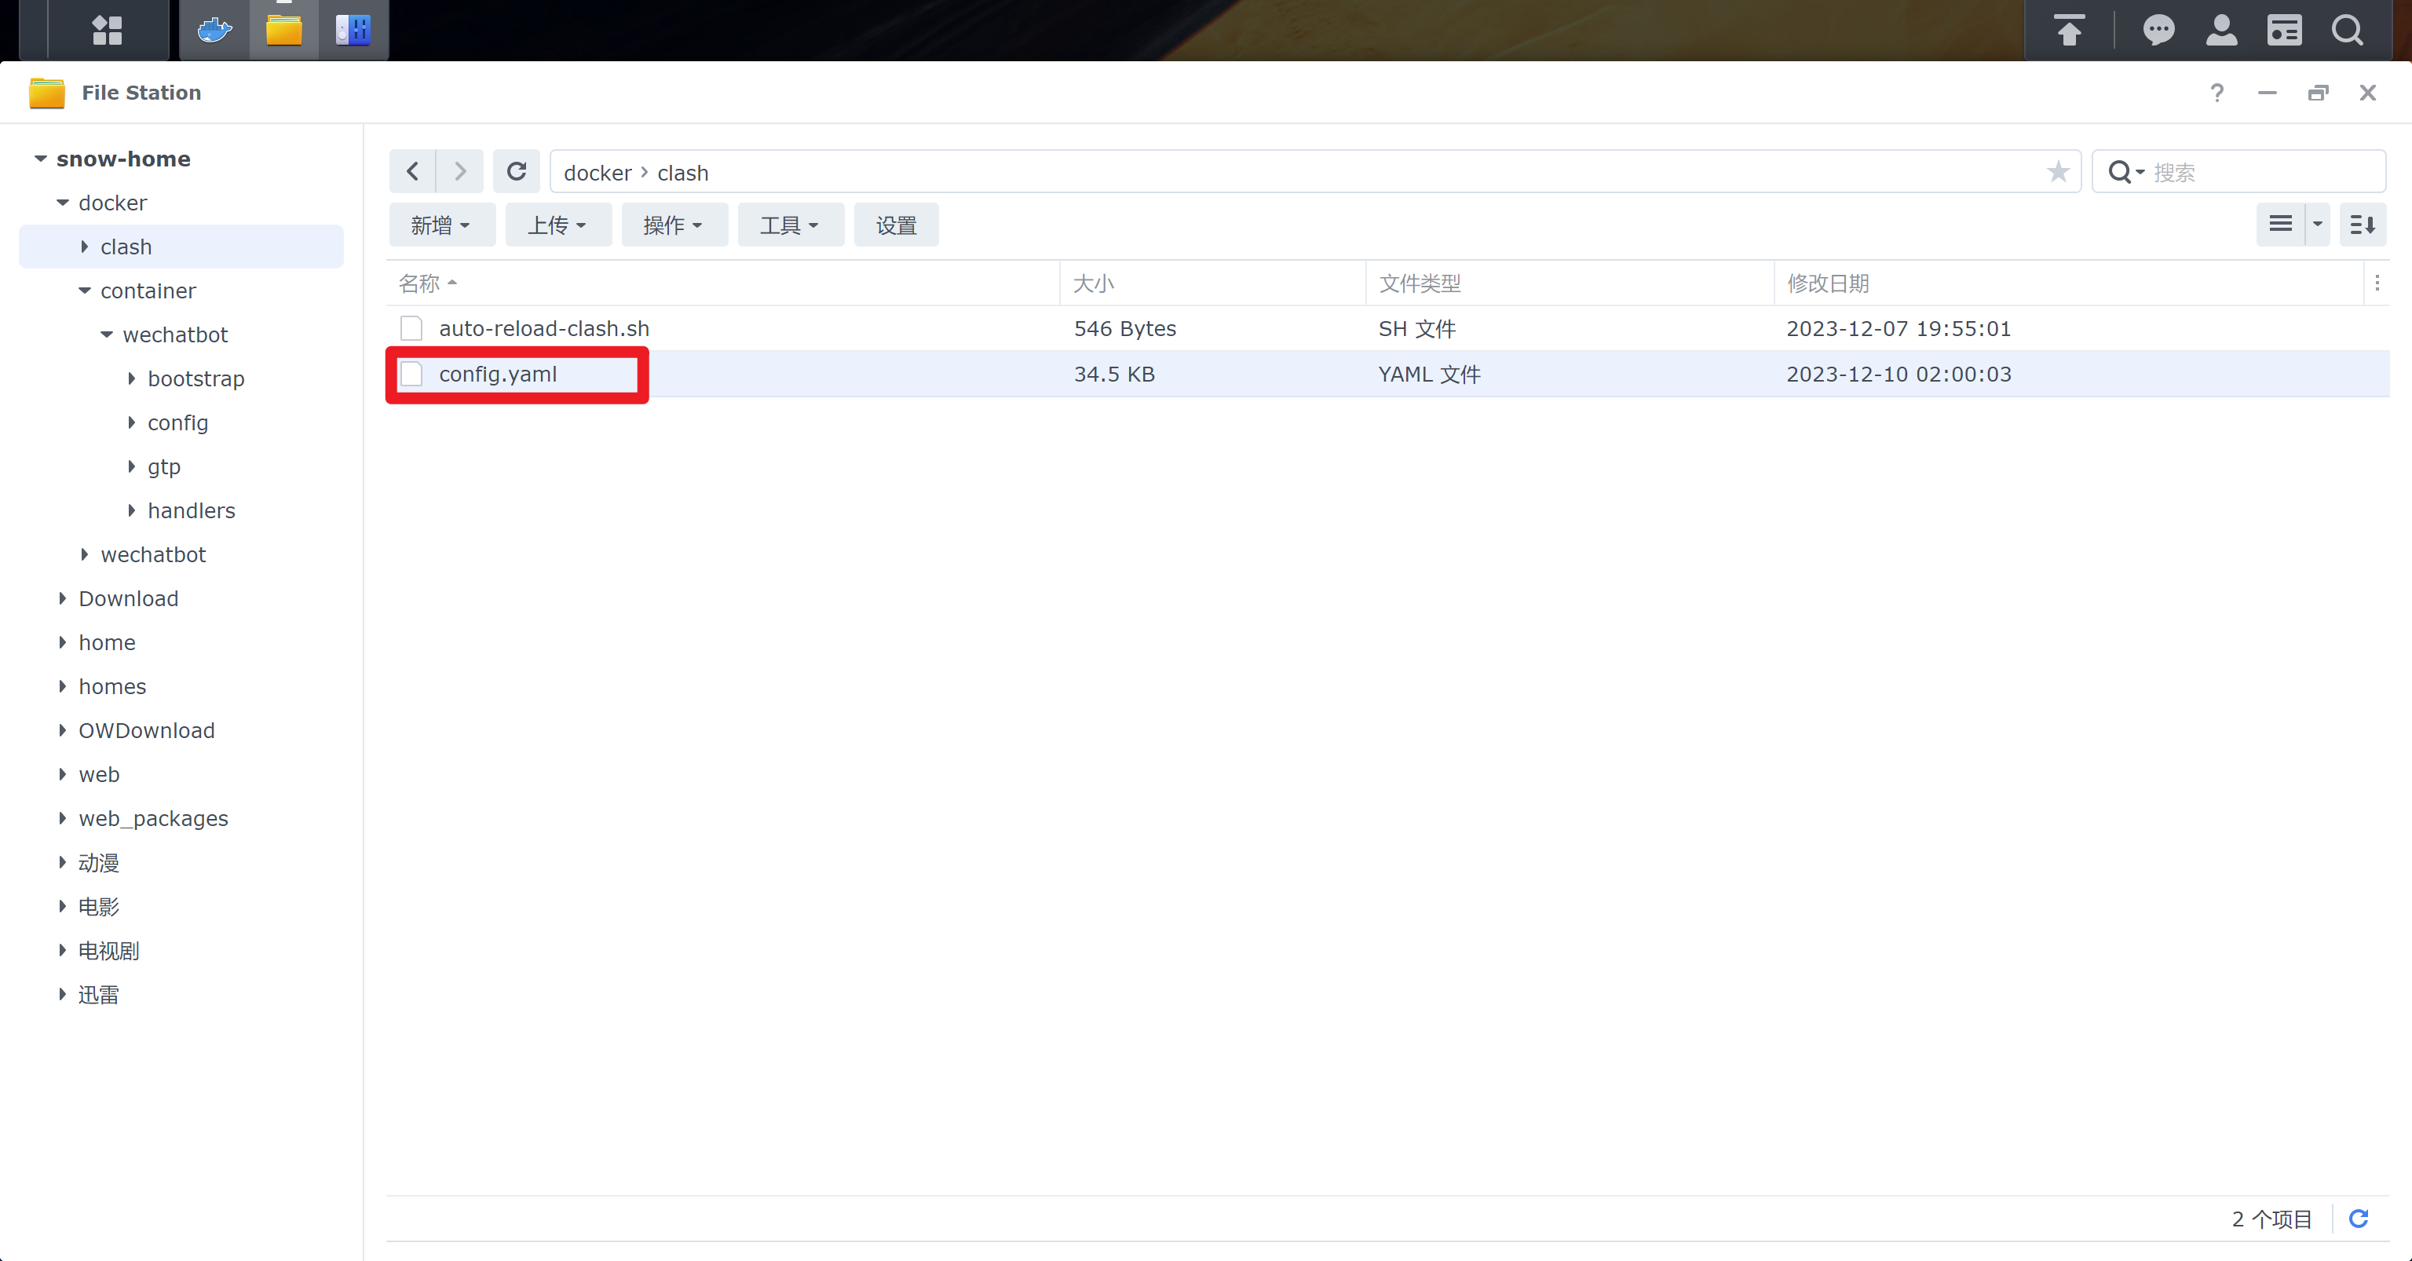Add clash folder to favorites star
This screenshot has width=2412, height=1261.
(x=2057, y=172)
